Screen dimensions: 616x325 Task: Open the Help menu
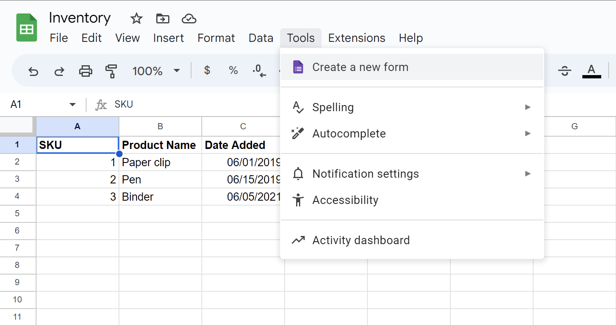411,38
